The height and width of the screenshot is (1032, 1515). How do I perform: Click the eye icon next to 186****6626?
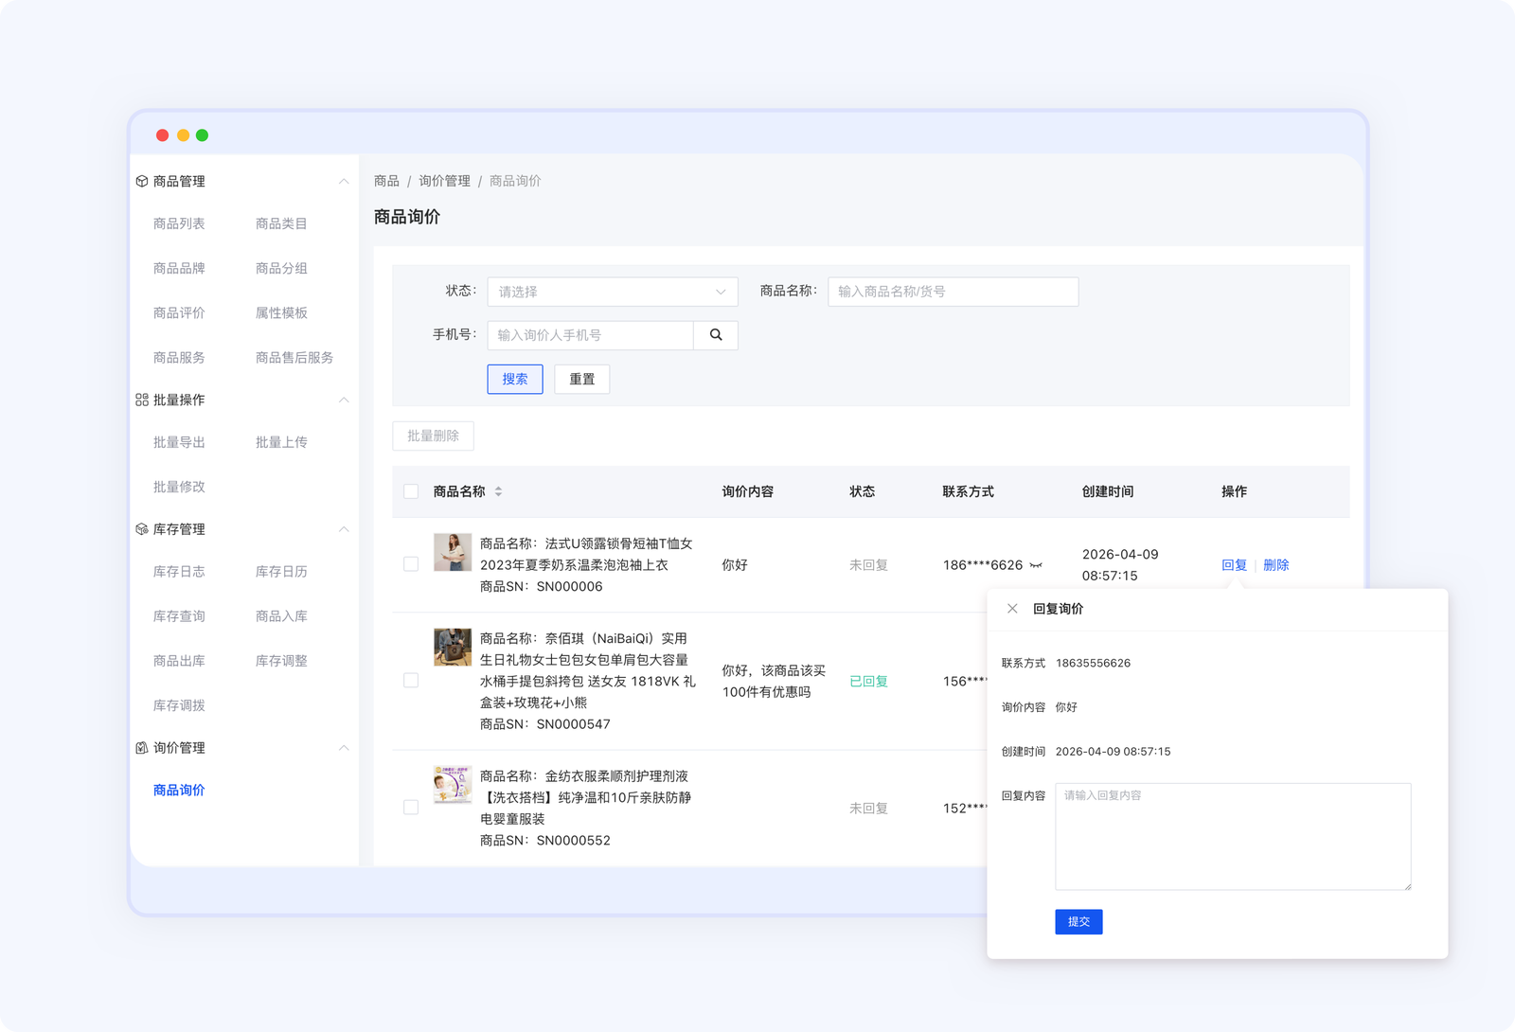1036,565
